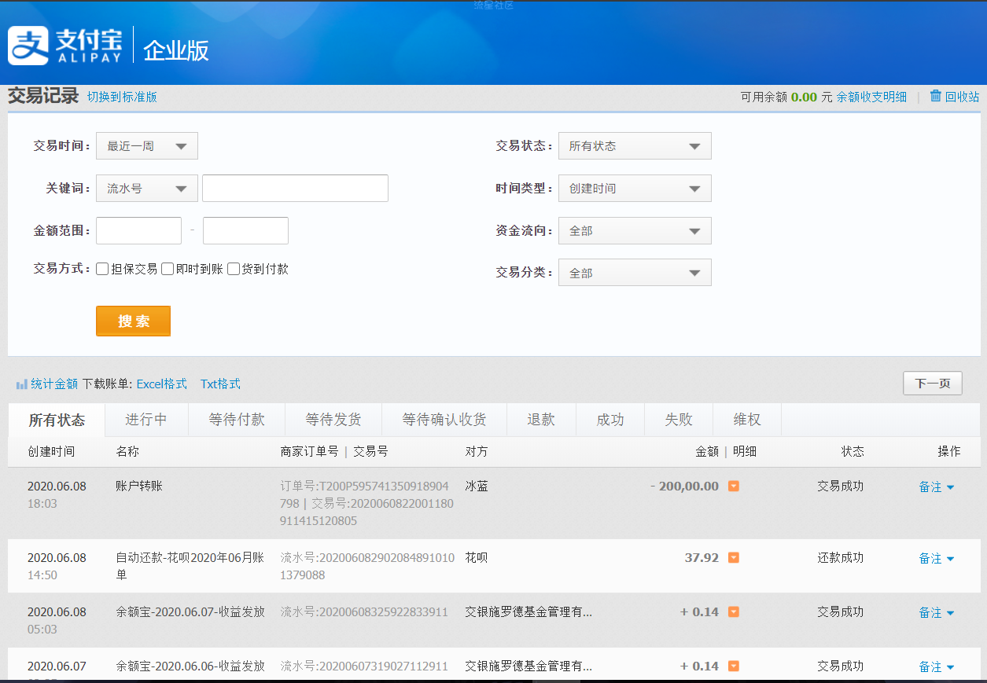The height and width of the screenshot is (683, 987).
Task: Click the 冰蓝 counterparty name
Action: (x=477, y=487)
